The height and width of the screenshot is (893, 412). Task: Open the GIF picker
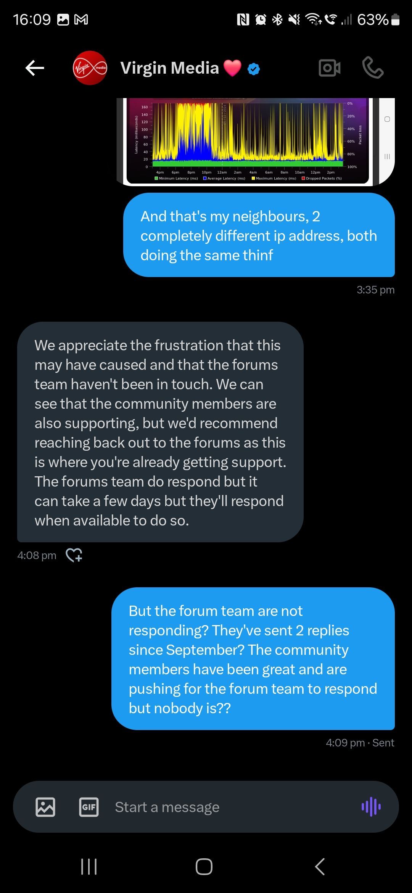pos(89,807)
